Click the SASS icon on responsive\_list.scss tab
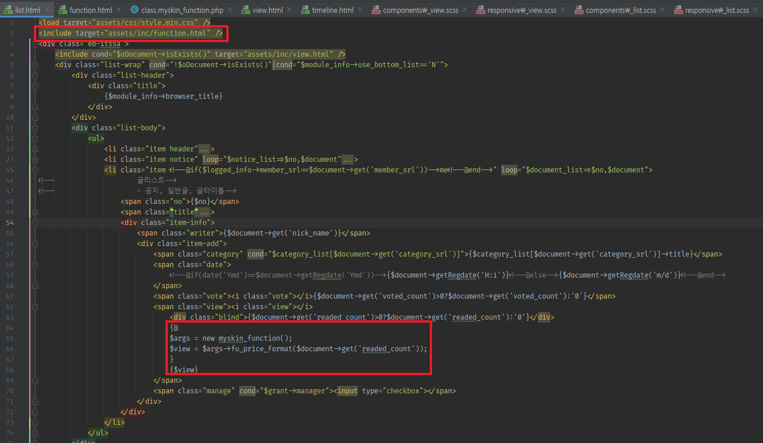This screenshot has height=443, width=763. 678,11
